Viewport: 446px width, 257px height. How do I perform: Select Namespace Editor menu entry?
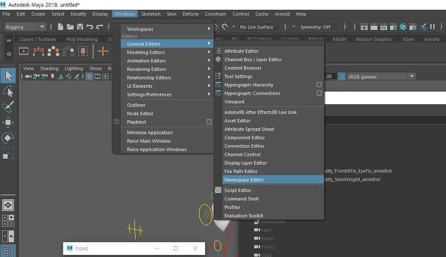point(273,180)
